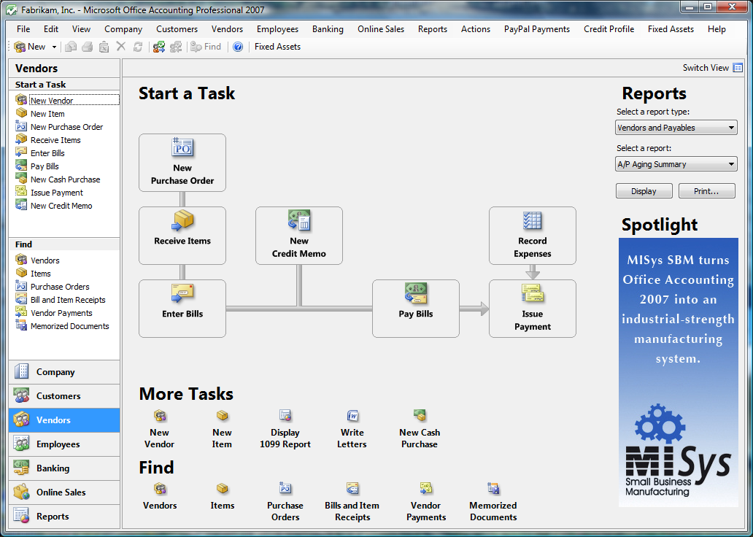Click the New Credit Memo flowchart icon
753x537 pixels.
pos(299,220)
